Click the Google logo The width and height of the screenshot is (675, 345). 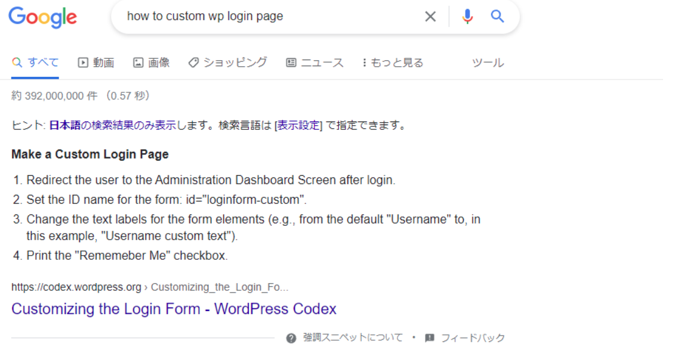pyautogui.click(x=42, y=18)
